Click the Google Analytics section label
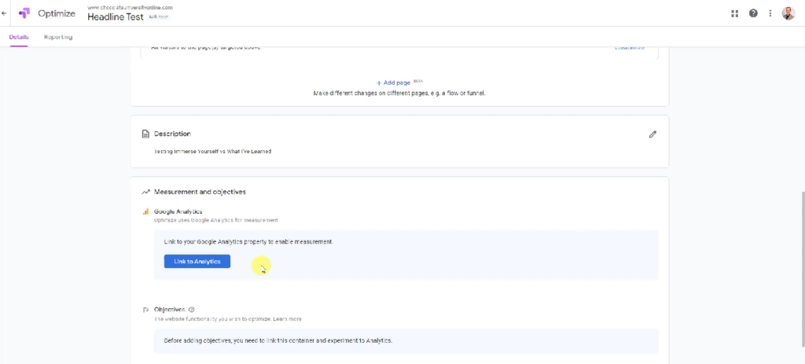 (x=178, y=211)
